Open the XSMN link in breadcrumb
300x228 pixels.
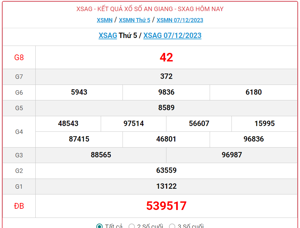[x=105, y=20]
